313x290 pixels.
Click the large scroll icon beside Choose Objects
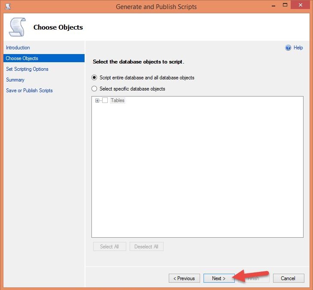(18, 27)
